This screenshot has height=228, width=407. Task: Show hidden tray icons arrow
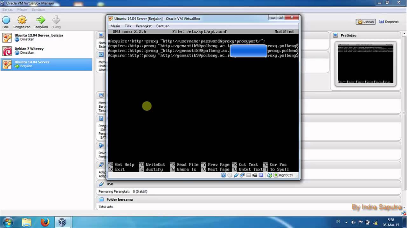tap(346, 222)
